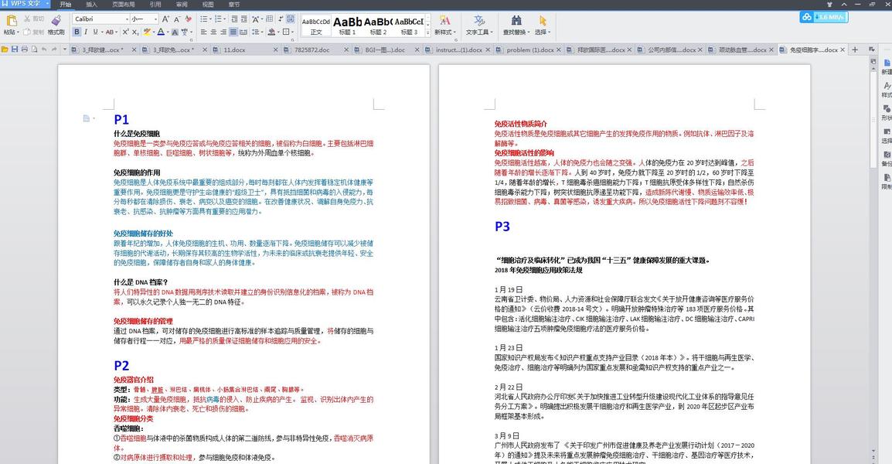892x464 pixels.
Task: Decrease paragraph indent
Action: (234, 19)
